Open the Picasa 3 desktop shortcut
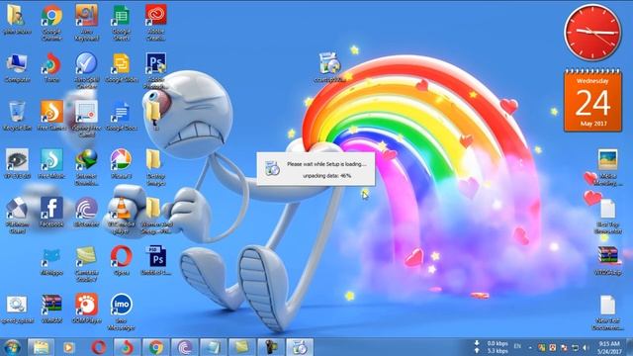Viewport: 633px width, 356px height. 121,164
